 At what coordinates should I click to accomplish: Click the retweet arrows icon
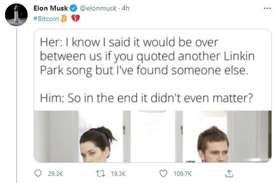[101, 174]
